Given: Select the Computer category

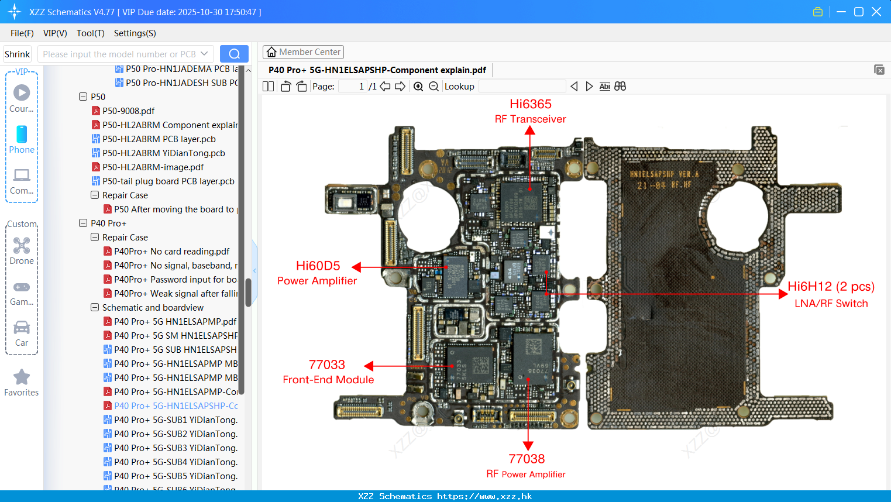Looking at the screenshot, I should [x=22, y=181].
